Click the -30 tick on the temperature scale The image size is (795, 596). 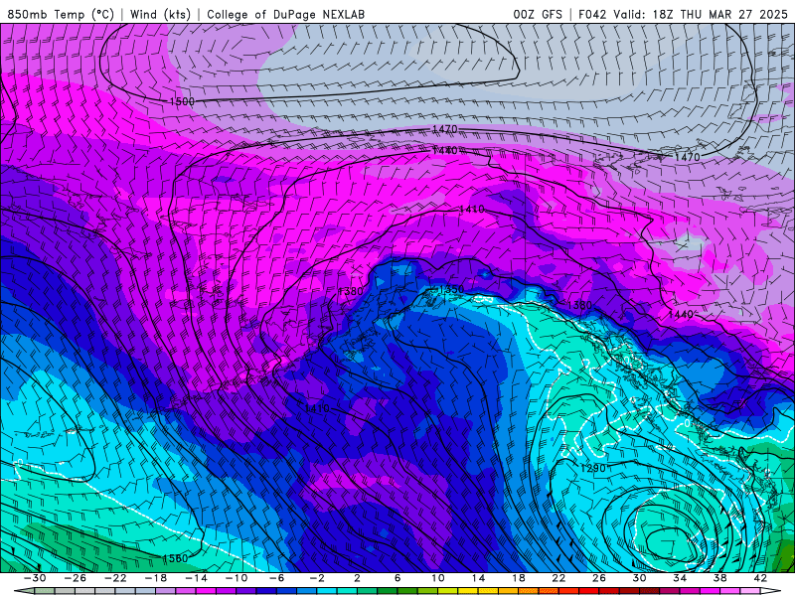click(x=35, y=578)
